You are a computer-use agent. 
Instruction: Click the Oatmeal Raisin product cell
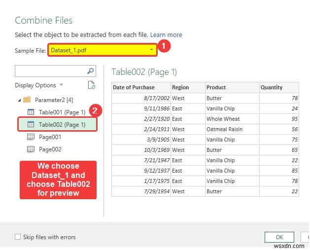(232, 129)
